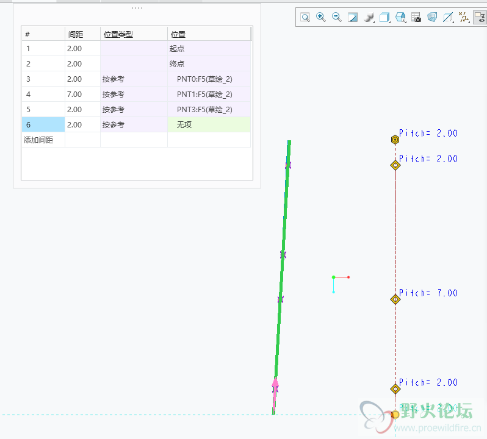Select the PNT1:F5(草绘_2) position cell
487x439 pixels.
click(209, 95)
